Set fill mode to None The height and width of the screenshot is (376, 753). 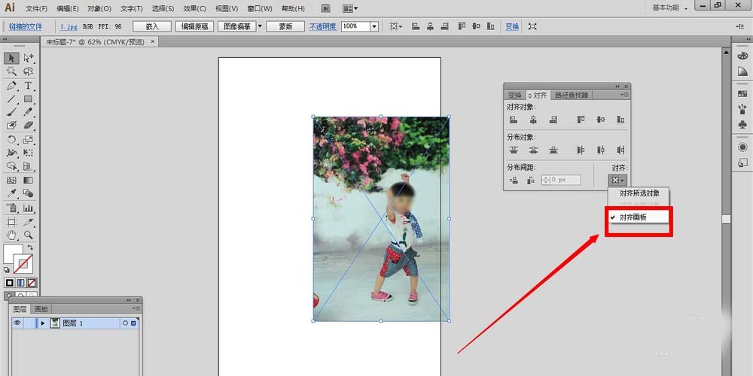click(x=32, y=283)
